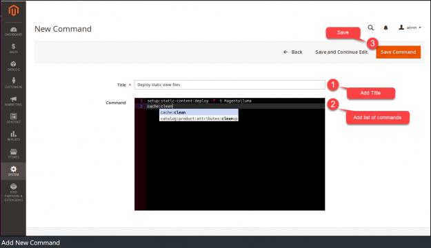
Task: Open the System sidebar menu
Action: [14, 171]
